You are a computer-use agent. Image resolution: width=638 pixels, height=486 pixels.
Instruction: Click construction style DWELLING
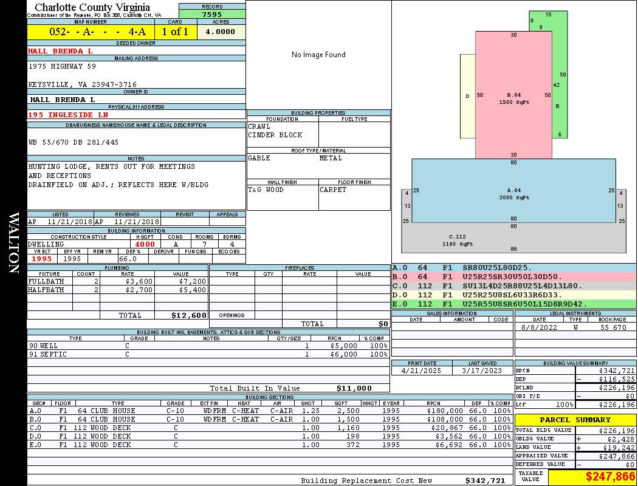coord(46,244)
